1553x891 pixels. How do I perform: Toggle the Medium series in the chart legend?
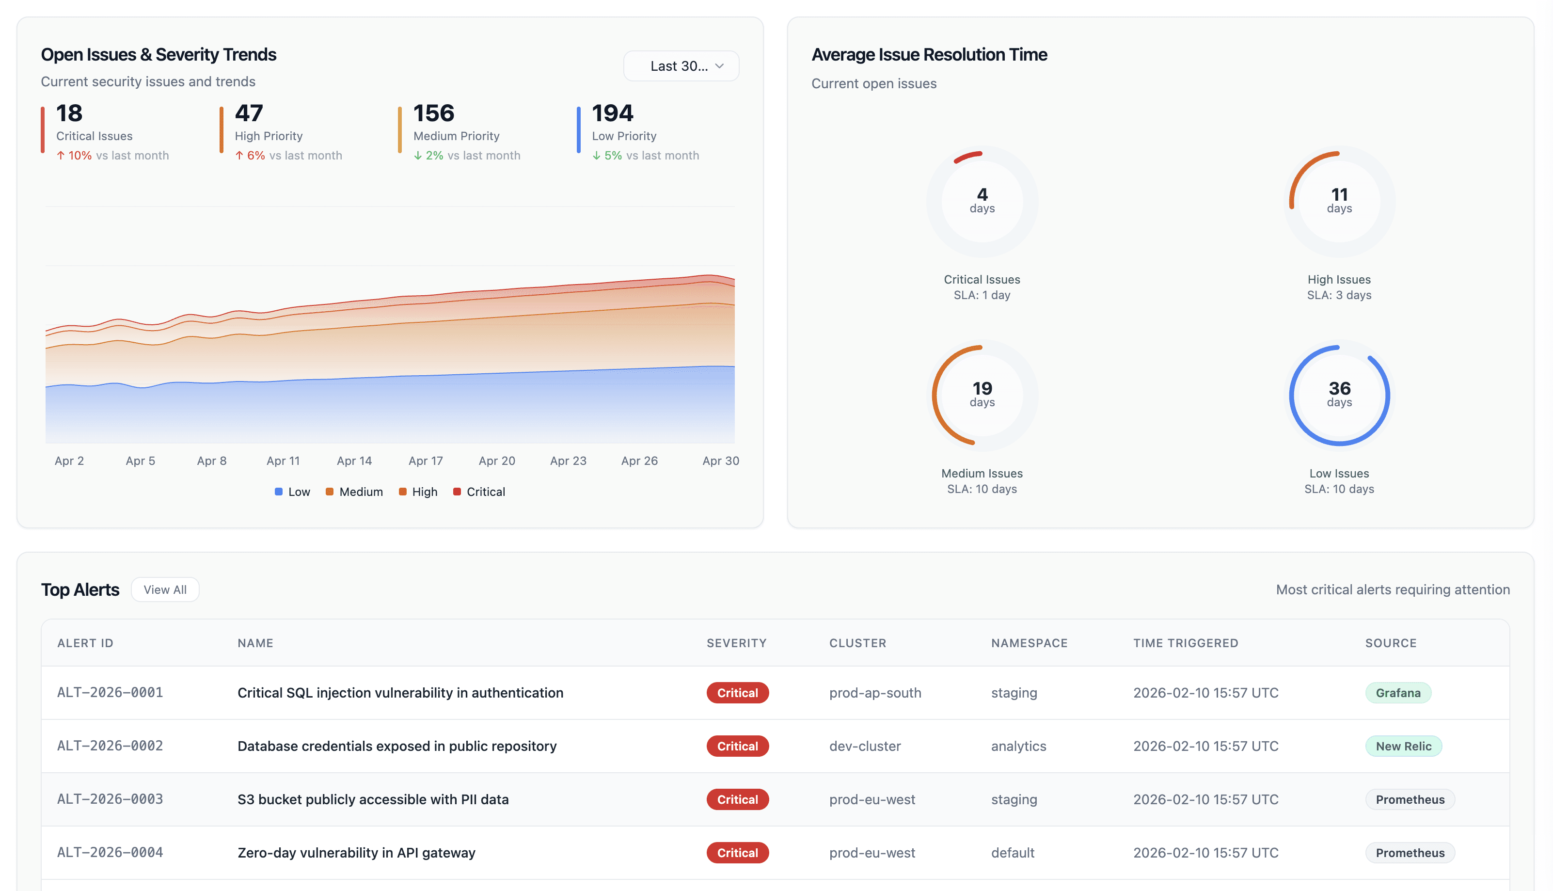pos(354,492)
